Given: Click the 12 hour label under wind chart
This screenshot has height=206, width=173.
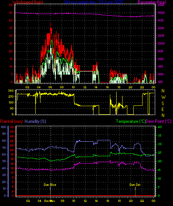Looking at the screenshot, I should pos(85,87).
